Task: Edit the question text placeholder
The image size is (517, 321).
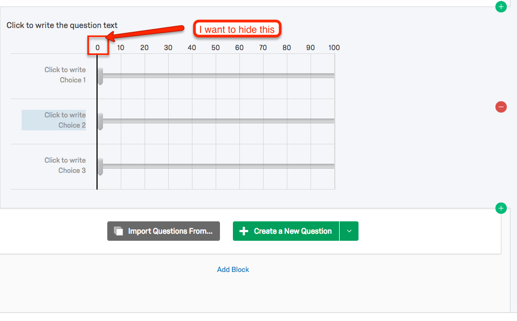Action: [x=62, y=25]
